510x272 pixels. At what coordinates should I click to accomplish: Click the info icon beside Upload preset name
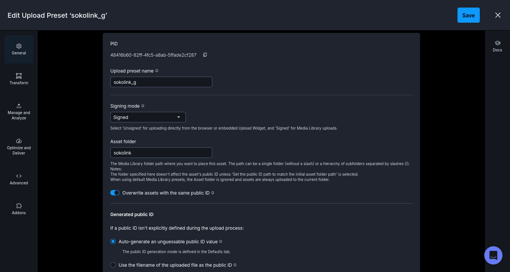click(157, 71)
